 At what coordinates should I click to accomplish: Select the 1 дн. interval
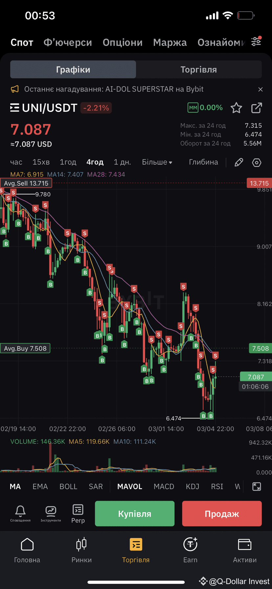122,162
